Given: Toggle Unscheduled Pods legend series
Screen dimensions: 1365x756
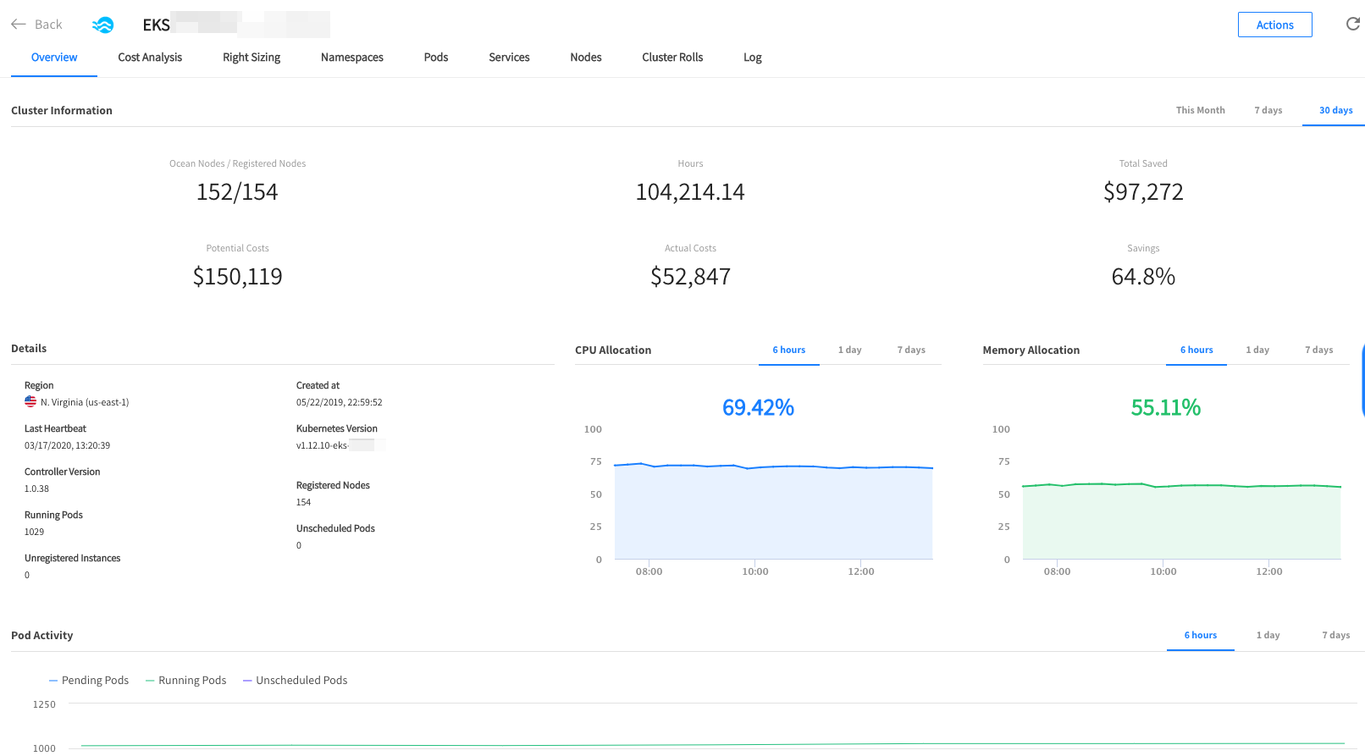Looking at the screenshot, I should (x=296, y=680).
